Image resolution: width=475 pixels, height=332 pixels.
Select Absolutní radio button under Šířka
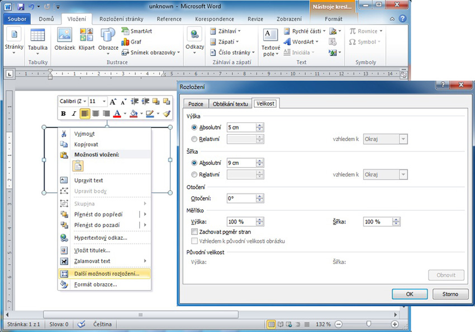coord(194,163)
